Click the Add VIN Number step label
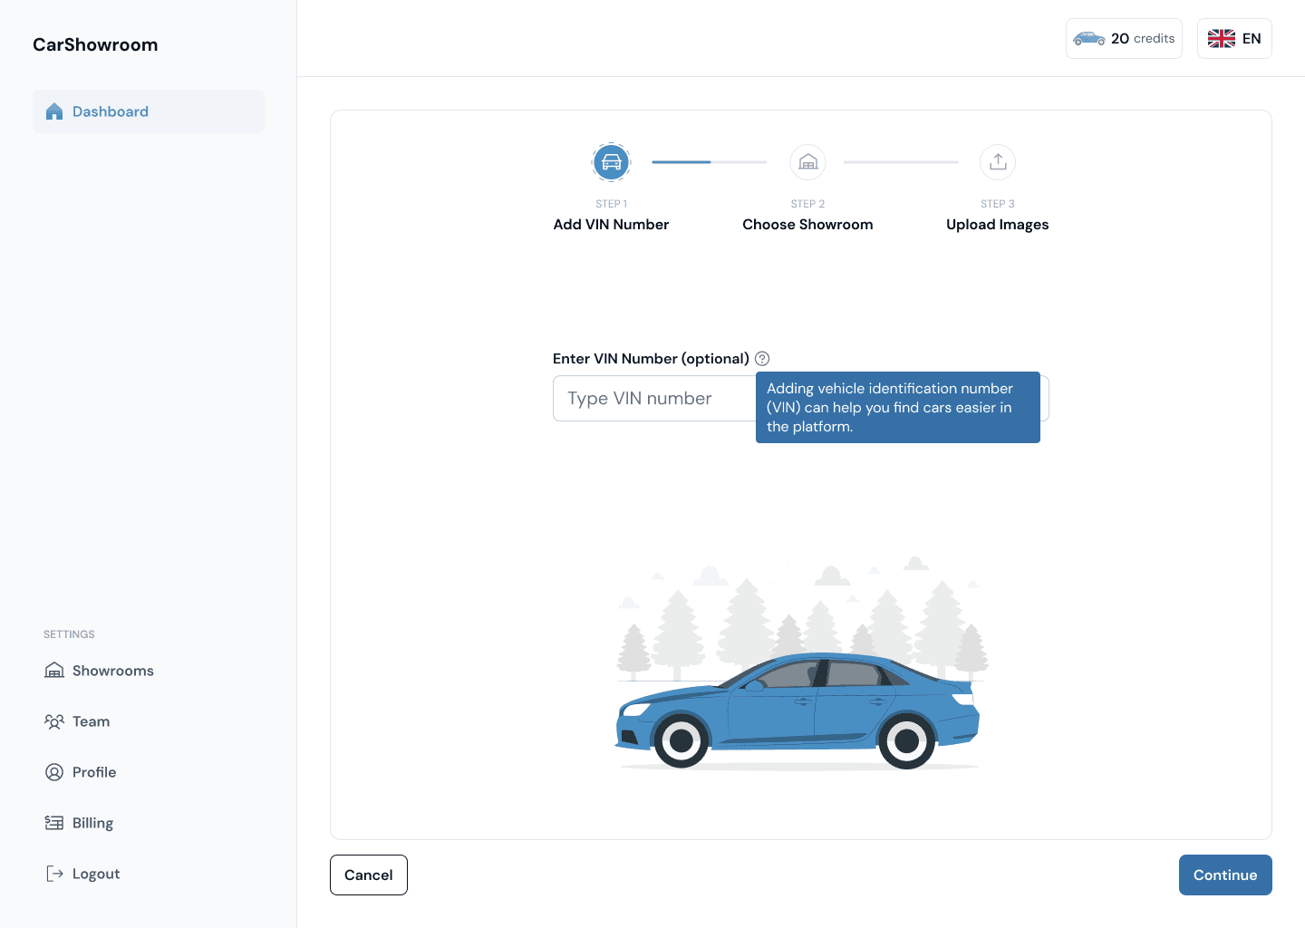The width and height of the screenshot is (1305, 928). [612, 225]
